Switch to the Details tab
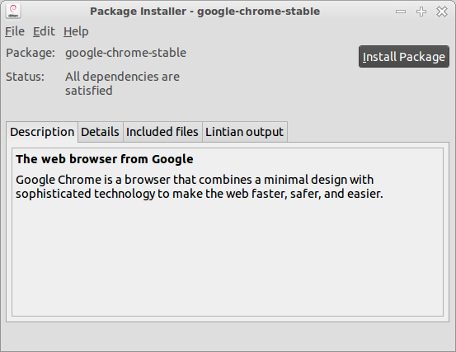The image size is (456, 352). pyautogui.click(x=100, y=132)
